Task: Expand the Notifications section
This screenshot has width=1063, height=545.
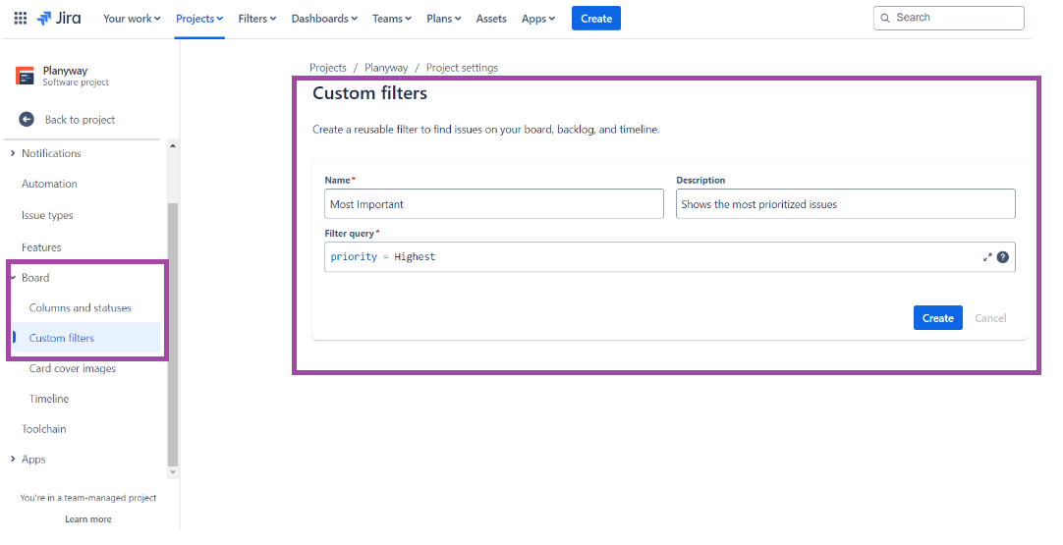Action: (13, 154)
